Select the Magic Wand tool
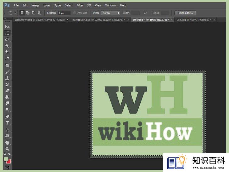 click(7, 46)
